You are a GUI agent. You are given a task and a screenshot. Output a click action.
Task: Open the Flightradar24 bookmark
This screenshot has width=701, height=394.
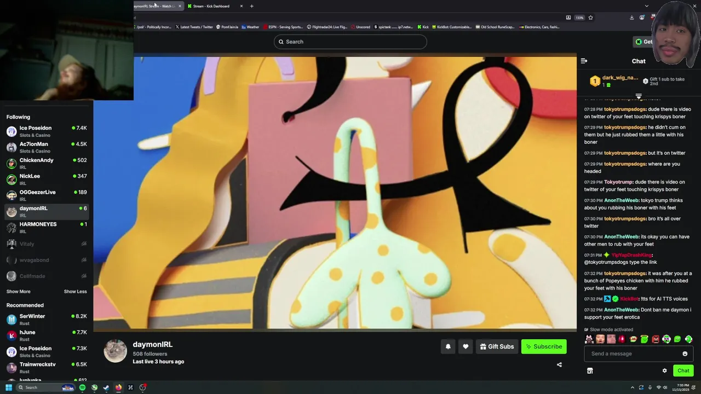click(327, 27)
